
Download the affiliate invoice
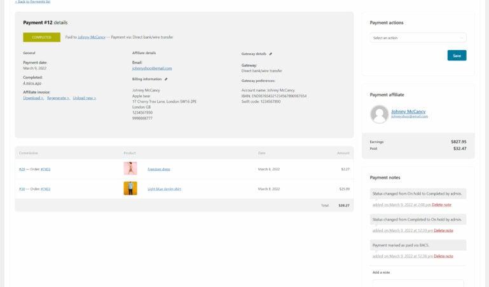33,98
